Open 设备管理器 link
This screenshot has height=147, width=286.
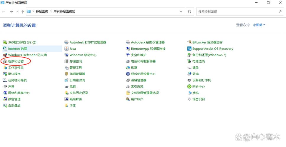139,80
